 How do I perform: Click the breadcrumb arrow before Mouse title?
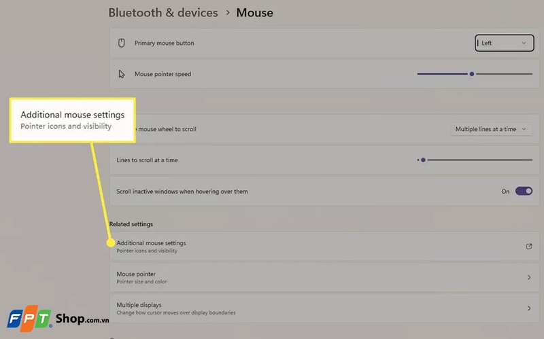[x=227, y=13]
